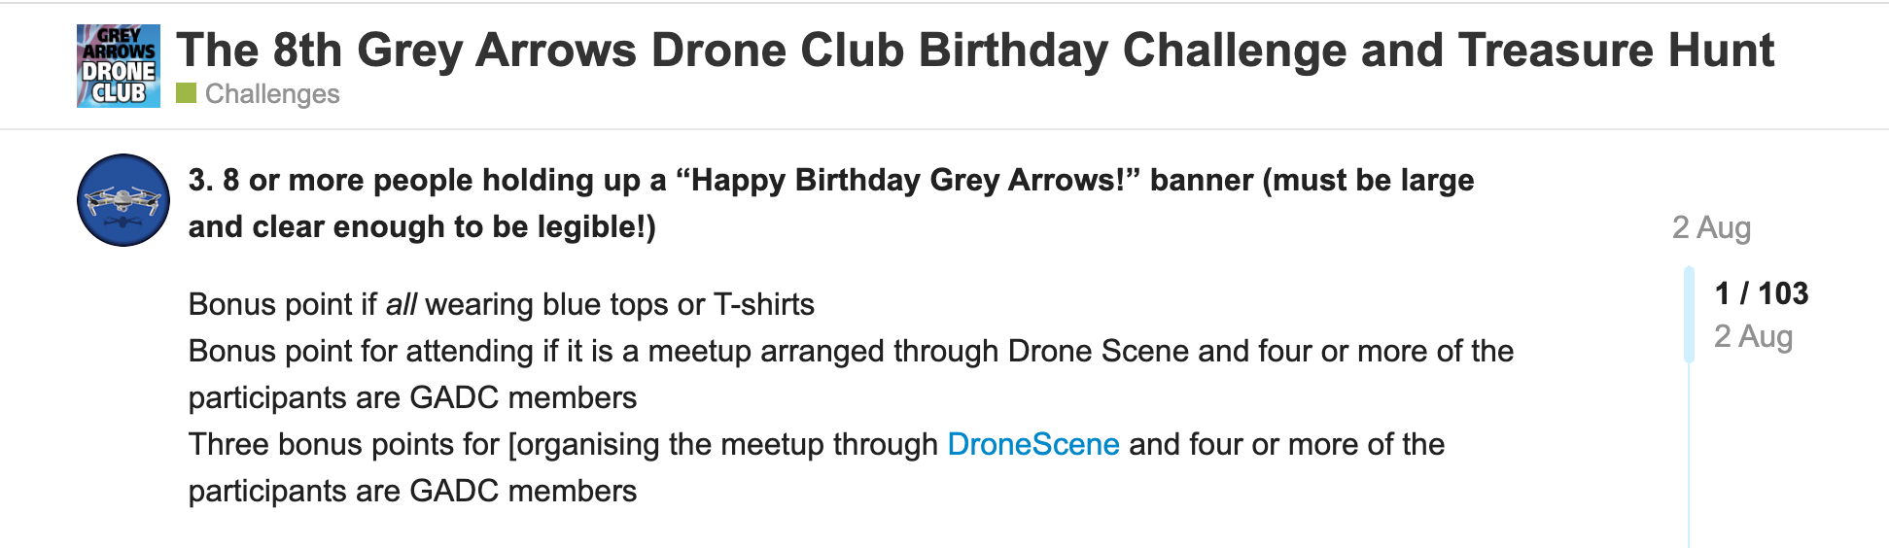Click the Grey Arrows Drone Club logo

pos(119,66)
